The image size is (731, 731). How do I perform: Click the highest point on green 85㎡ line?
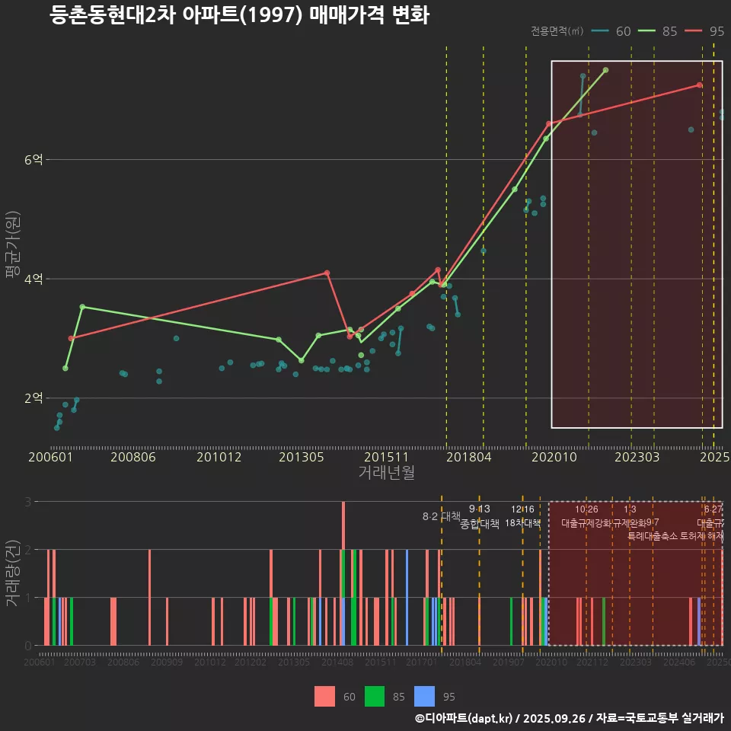tap(605, 70)
